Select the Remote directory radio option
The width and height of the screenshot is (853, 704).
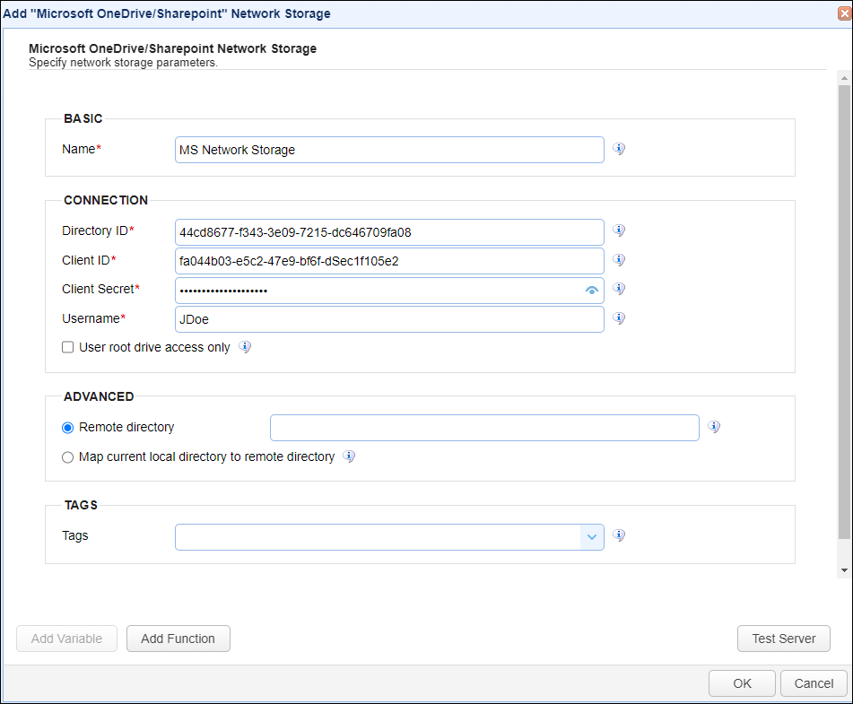coord(67,428)
